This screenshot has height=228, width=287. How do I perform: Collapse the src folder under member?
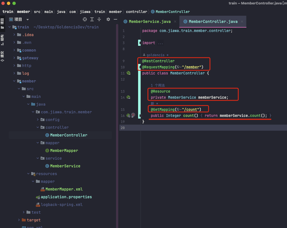coord(19,89)
